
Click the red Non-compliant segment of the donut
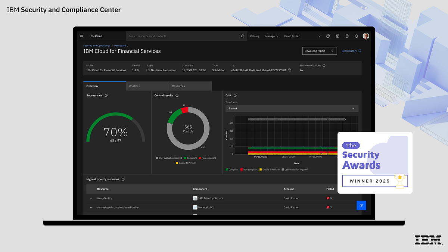point(184,110)
